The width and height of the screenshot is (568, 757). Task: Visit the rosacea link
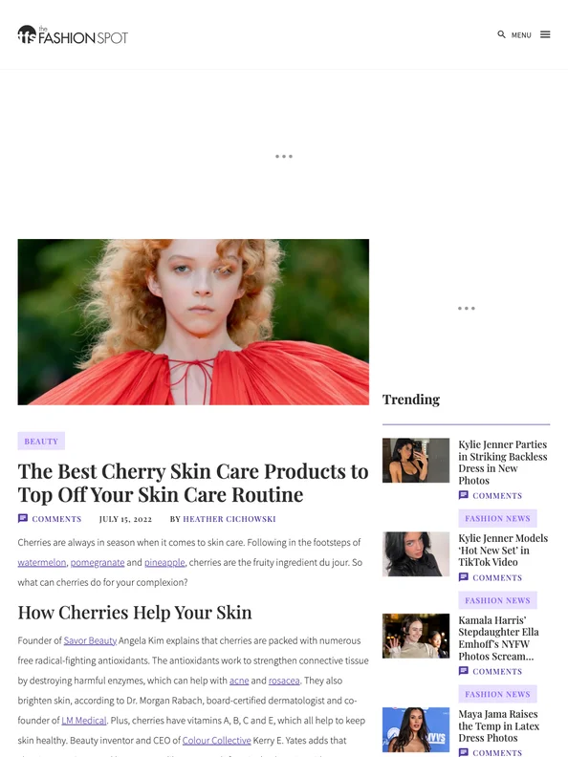(x=284, y=681)
